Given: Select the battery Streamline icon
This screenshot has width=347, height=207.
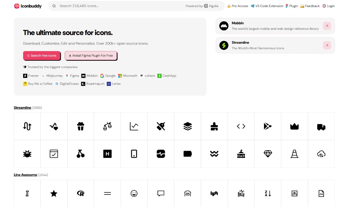Looking at the screenshot, I should pos(187,154).
